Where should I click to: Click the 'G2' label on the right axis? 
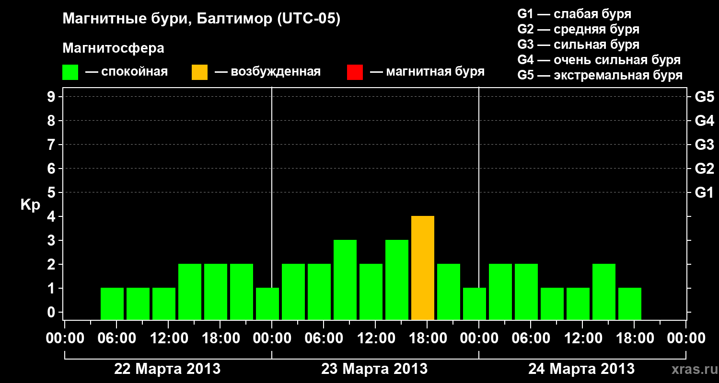704,169
